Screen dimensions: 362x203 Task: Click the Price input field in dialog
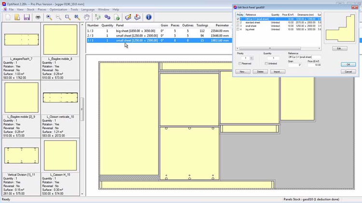point(314,65)
